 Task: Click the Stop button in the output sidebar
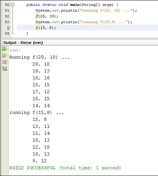5,62
